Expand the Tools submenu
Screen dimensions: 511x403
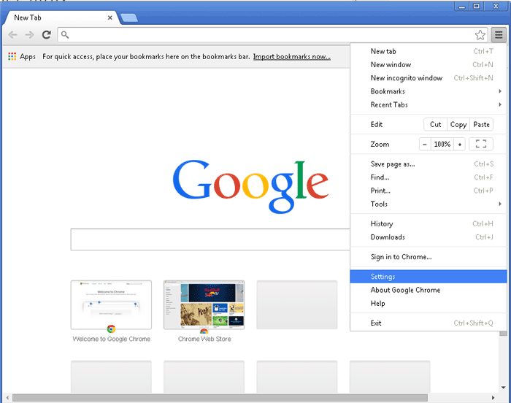pyautogui.click(x=429, y=204)
